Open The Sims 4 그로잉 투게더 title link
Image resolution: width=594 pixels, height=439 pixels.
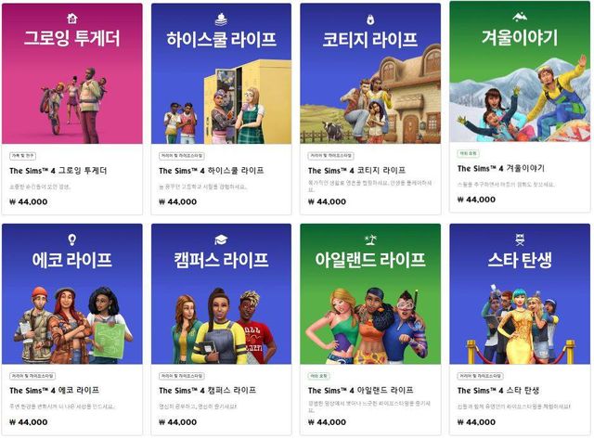tap(58, 171)
